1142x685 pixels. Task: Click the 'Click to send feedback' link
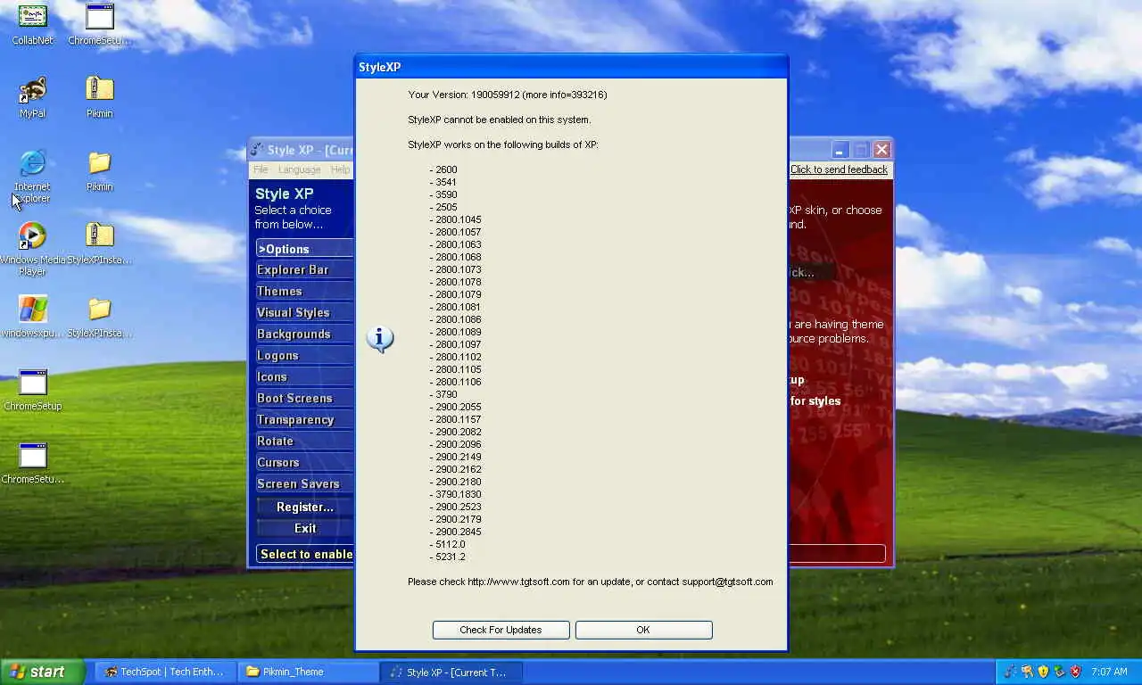[x=839, y=169]
